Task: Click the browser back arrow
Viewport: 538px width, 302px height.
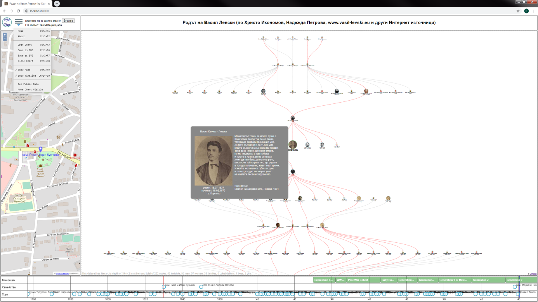Action: coord(5,11)
